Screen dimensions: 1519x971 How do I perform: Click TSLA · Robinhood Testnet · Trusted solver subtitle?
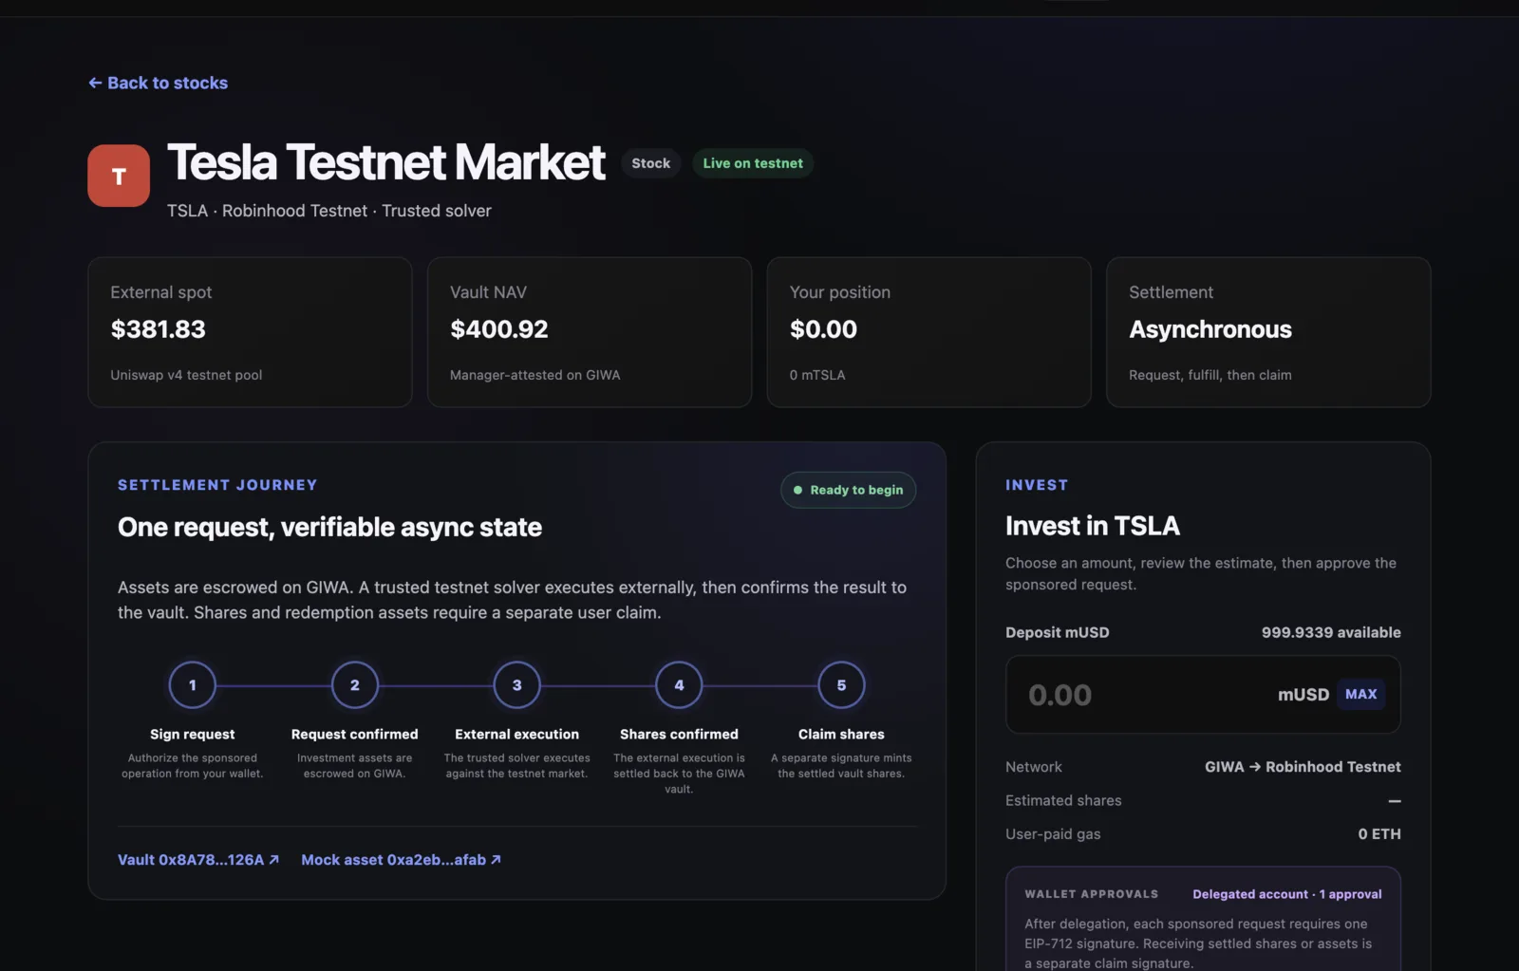click(x=329, y=211)
